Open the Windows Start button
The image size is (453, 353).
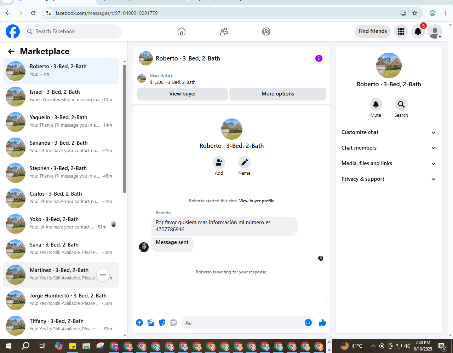click(x=8, y=346)
